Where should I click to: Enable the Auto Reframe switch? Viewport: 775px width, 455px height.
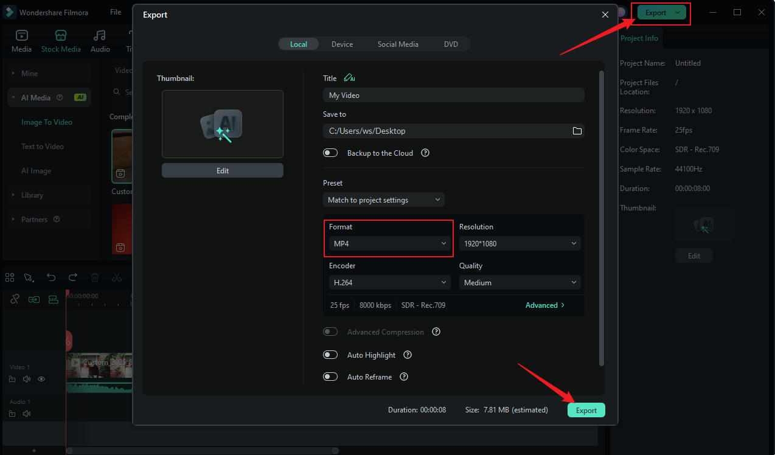click(x=330, y=377)
